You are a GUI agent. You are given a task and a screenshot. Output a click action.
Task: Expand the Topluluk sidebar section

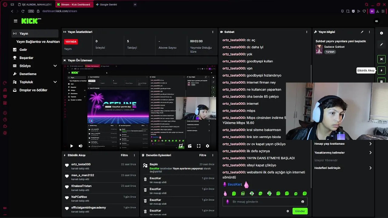tap(55, 82)
